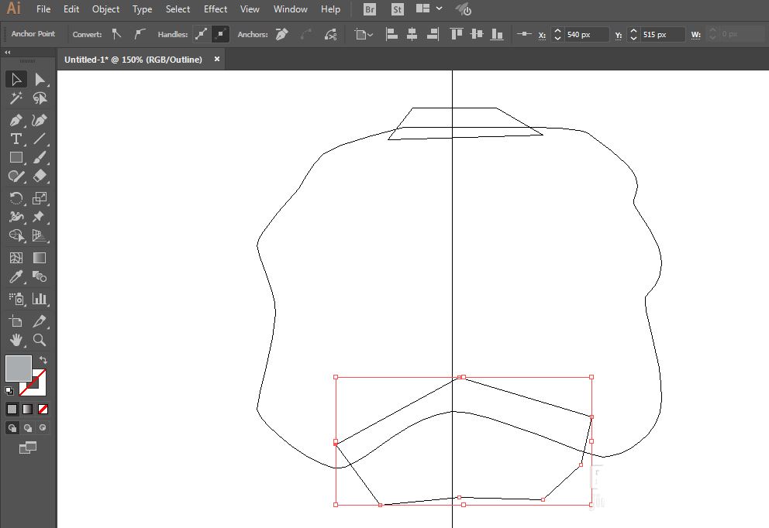Select the Zoom magnifier tool
The width and height of the screenshot is (769, 528).
click(x=40, y=340)
